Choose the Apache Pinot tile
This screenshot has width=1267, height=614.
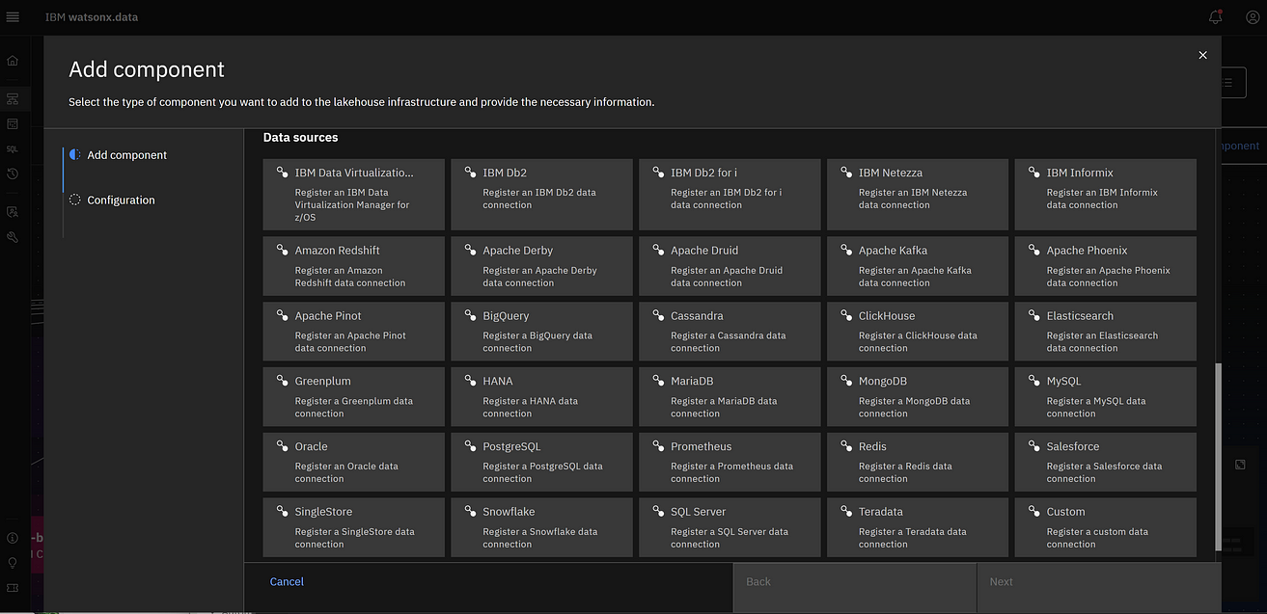(353, 332)
